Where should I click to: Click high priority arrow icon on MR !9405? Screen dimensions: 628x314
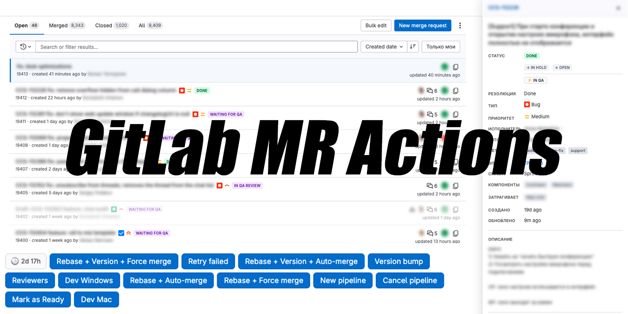click(x=227, y=185)
